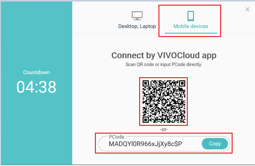
Task: Click the -or- separator text
Action: [164, 129]
